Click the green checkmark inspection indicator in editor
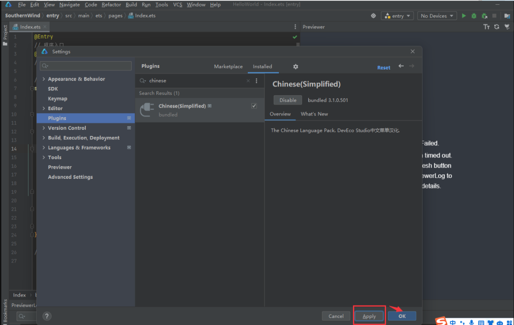514x325 pixels. pos(295,37)
